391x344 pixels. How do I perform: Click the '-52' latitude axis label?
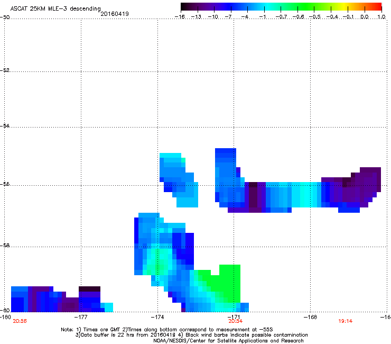5,70
